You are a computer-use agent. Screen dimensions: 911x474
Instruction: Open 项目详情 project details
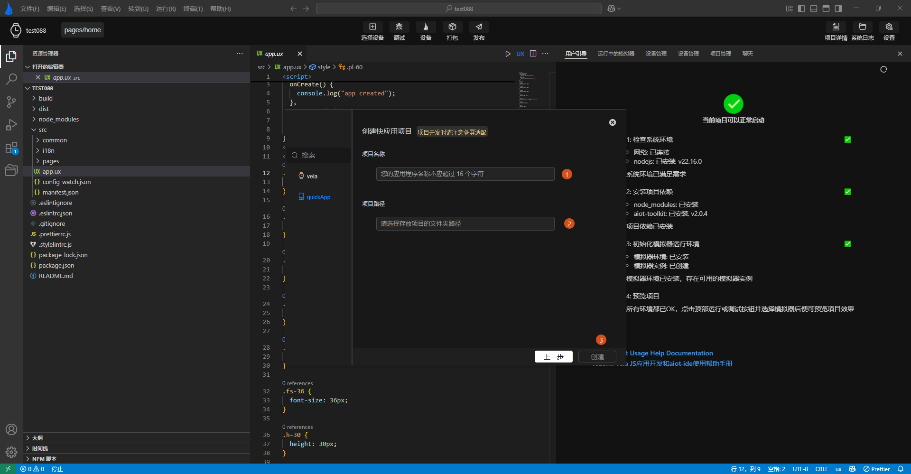click(836, 27)
